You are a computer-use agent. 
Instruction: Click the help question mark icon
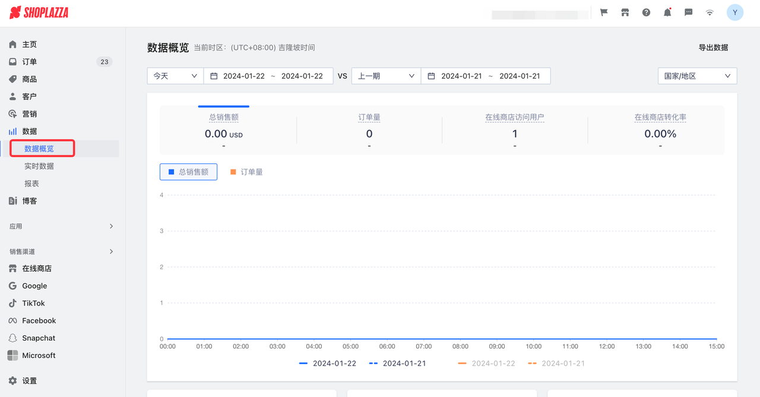(x=646, y=12)
